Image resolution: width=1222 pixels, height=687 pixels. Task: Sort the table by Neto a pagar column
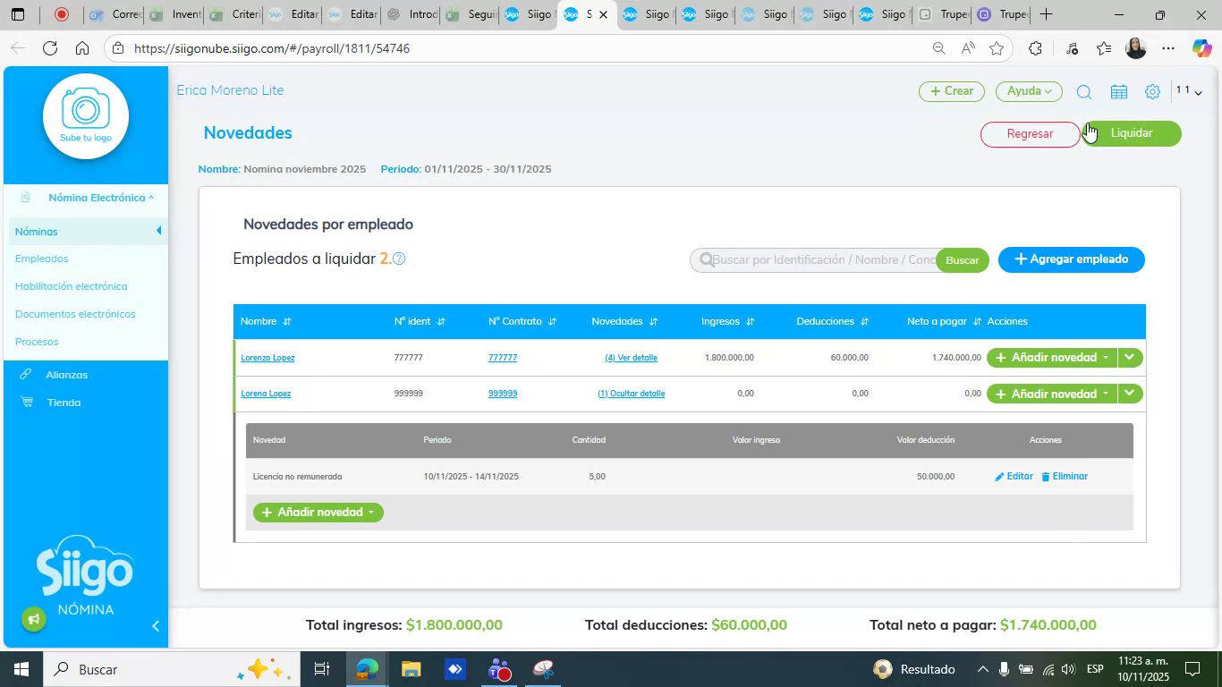(x=977, y=321)
